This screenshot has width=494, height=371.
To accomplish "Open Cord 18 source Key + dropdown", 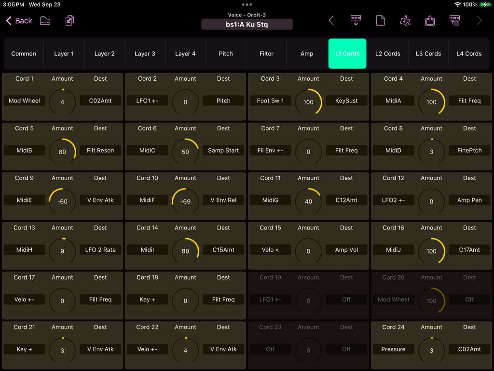I will tap(147, 300).
